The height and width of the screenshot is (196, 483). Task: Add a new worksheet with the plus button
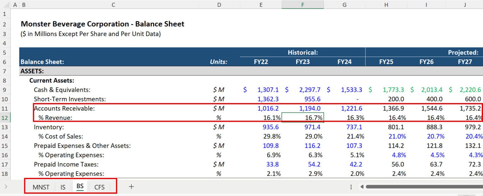coord(131,187)
